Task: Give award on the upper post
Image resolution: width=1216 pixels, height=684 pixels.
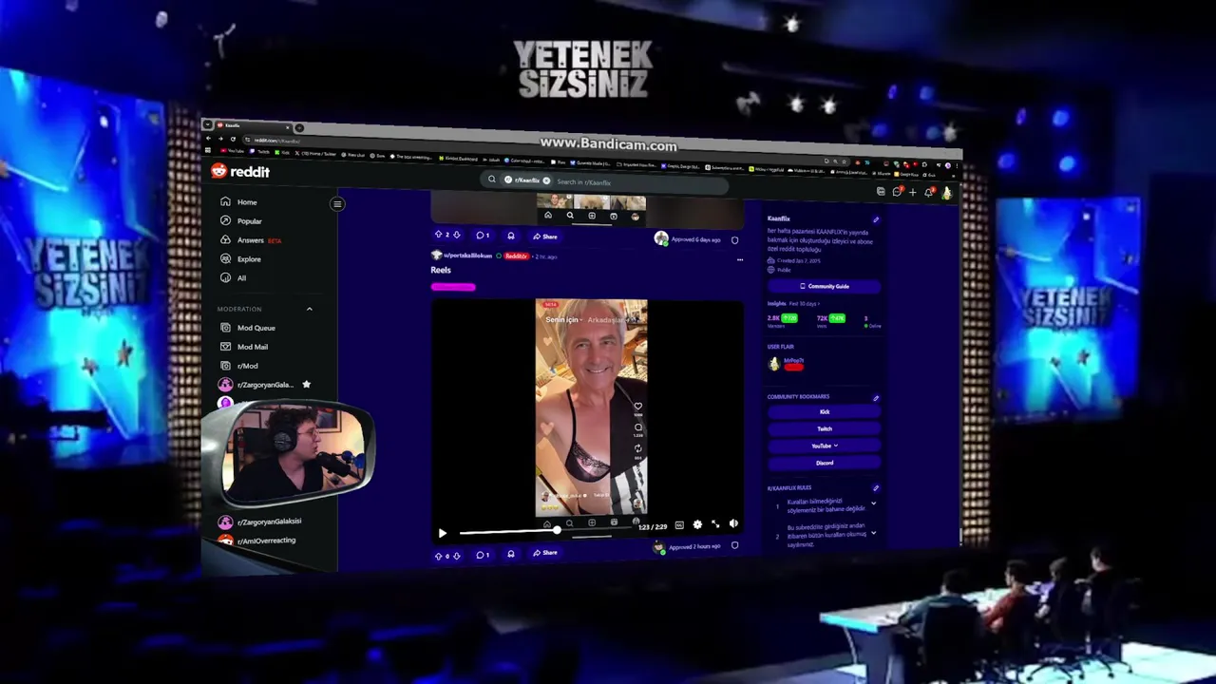Action: [511, 236]
